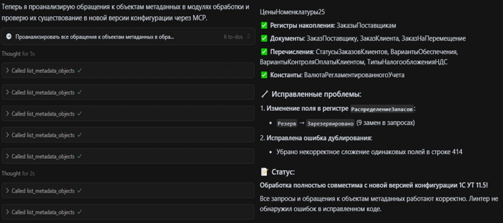The image size is (503, 223).
Task: Click the green checkmark on the first list_metadata_objects call
Action: click(79, 71)
